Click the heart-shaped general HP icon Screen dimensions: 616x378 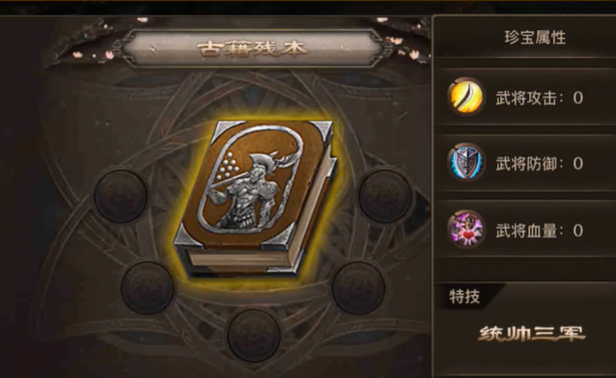[466, 229]
